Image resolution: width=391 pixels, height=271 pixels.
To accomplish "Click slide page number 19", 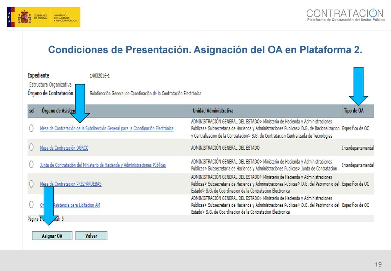I will pos(378,265).
